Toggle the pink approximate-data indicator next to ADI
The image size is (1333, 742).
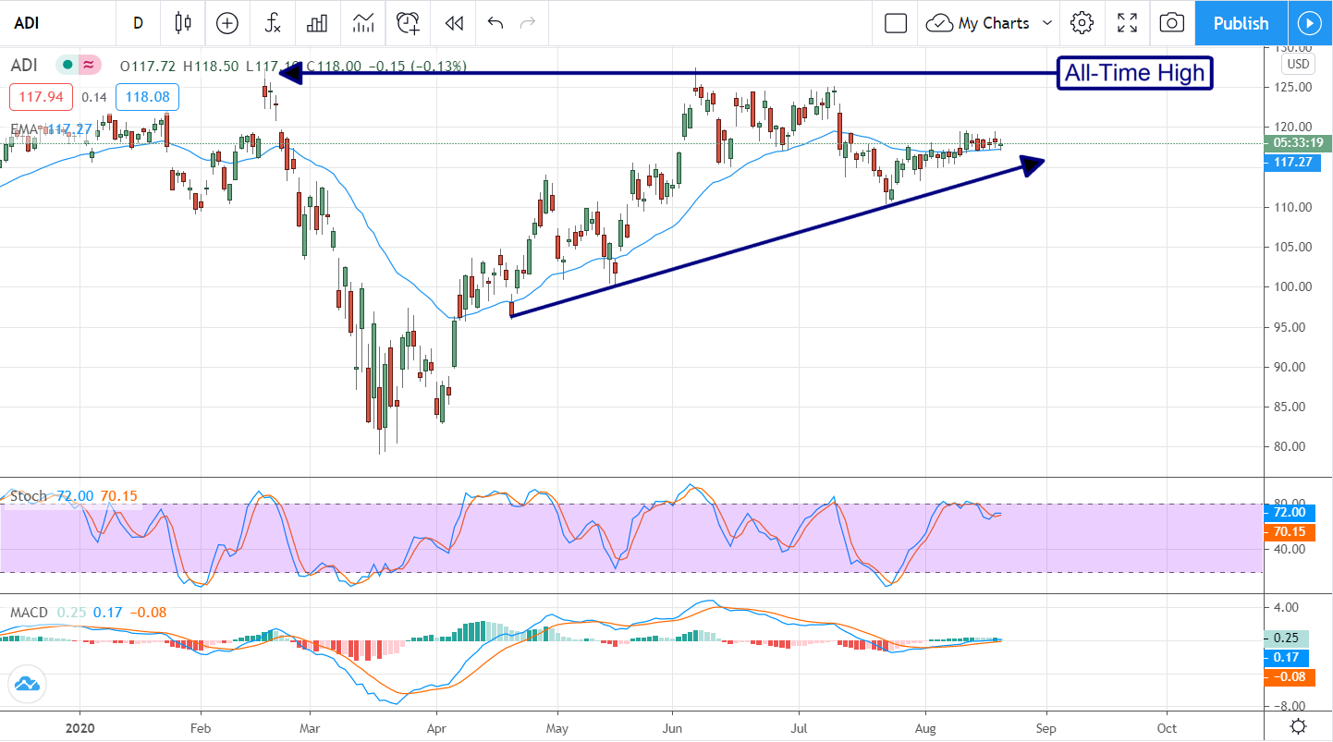[88, 65]
